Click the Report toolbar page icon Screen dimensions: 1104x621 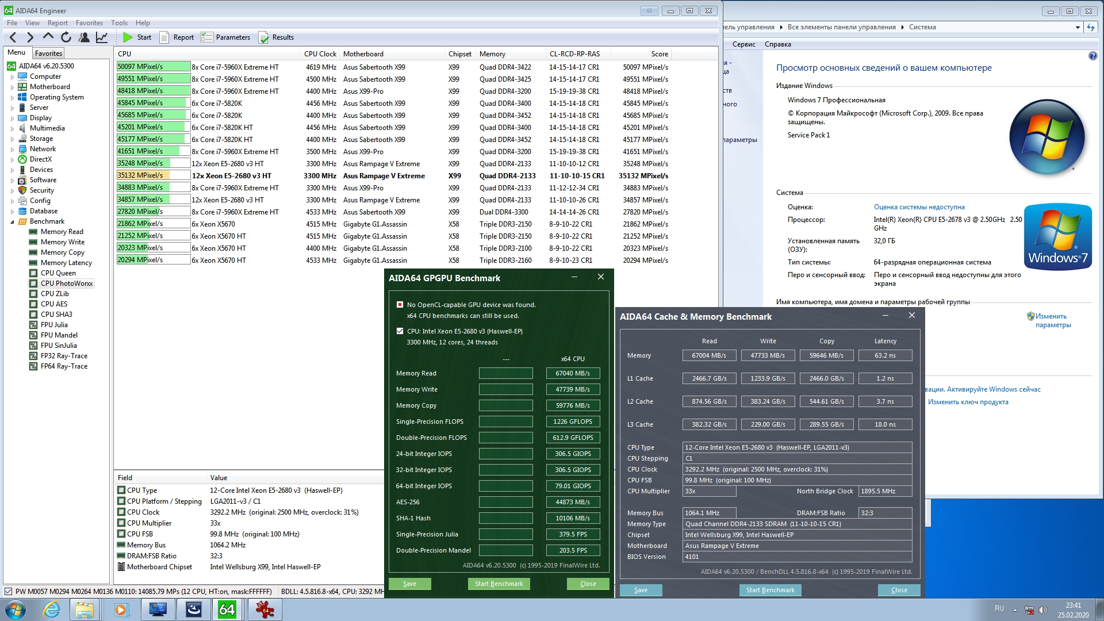pyautogui.click(x=164, y=37)
